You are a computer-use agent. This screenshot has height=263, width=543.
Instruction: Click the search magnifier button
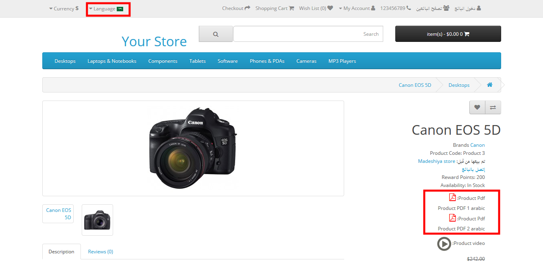[216, 34]
